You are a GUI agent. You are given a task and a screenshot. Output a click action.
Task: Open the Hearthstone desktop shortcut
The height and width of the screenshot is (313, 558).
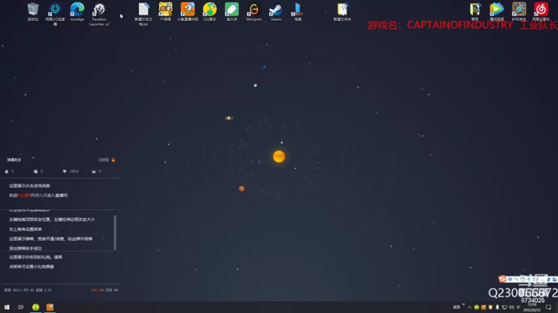click(x=519, y=11)
